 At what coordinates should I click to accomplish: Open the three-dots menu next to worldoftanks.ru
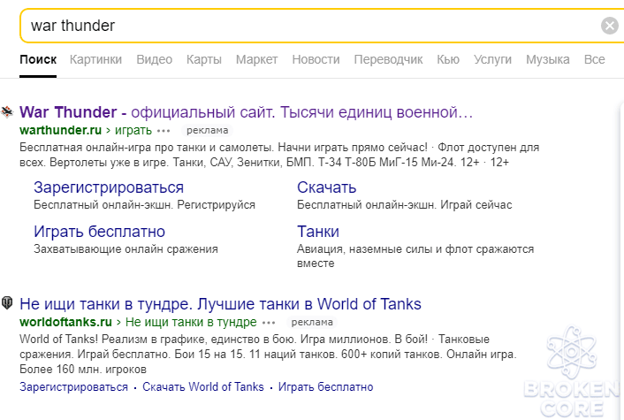(269, 323)
